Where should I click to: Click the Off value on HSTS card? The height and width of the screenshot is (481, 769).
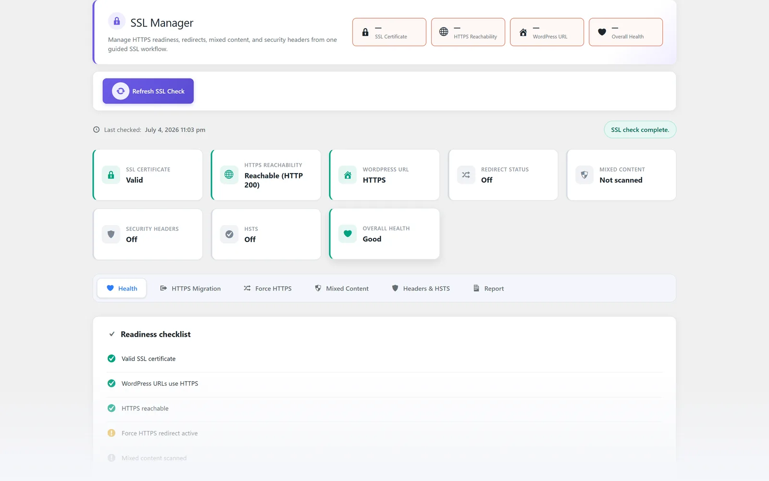(x=250, y=240)
